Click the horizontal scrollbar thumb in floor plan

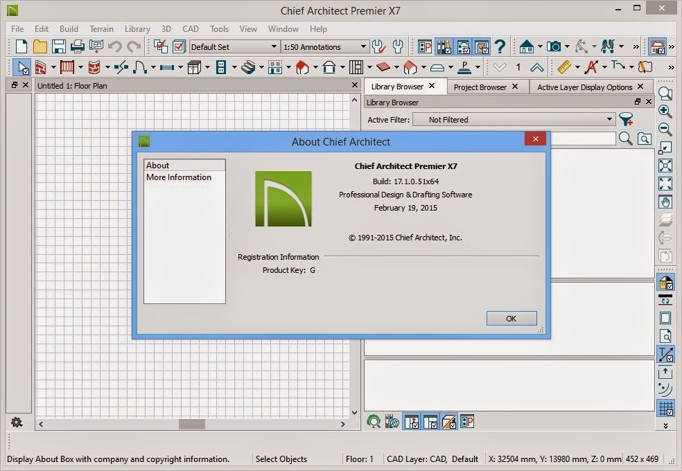click(x=192, y=424)
